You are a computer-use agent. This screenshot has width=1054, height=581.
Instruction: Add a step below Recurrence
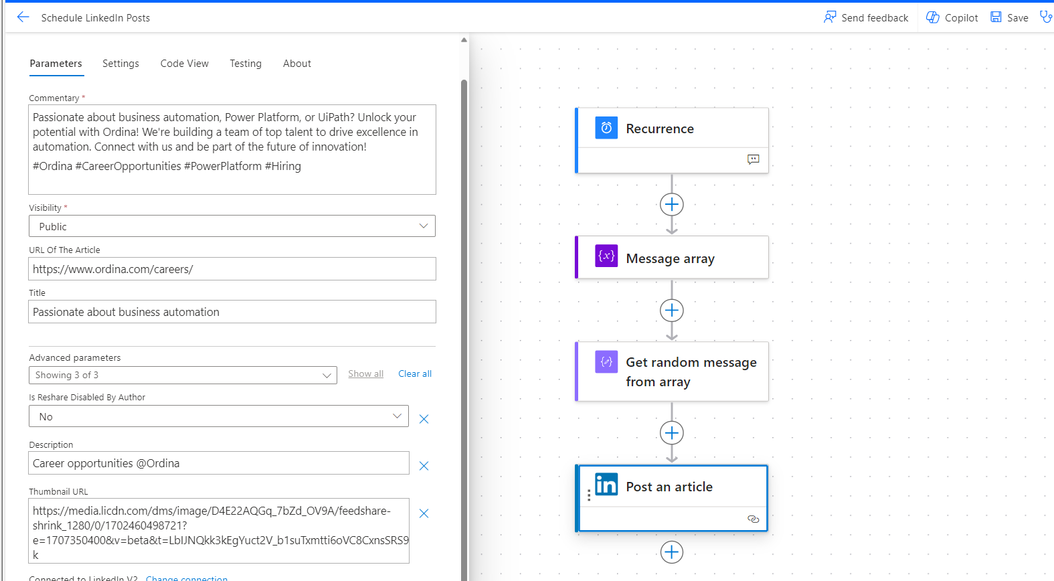(x=672, y=204)
